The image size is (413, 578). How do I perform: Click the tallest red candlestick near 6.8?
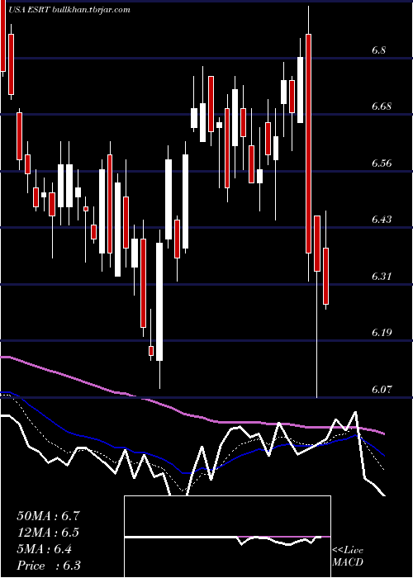308,144
